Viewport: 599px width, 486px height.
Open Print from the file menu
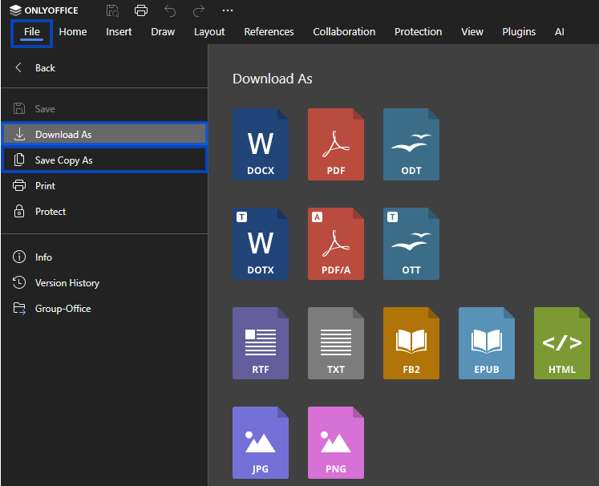(x=104, y=186)
